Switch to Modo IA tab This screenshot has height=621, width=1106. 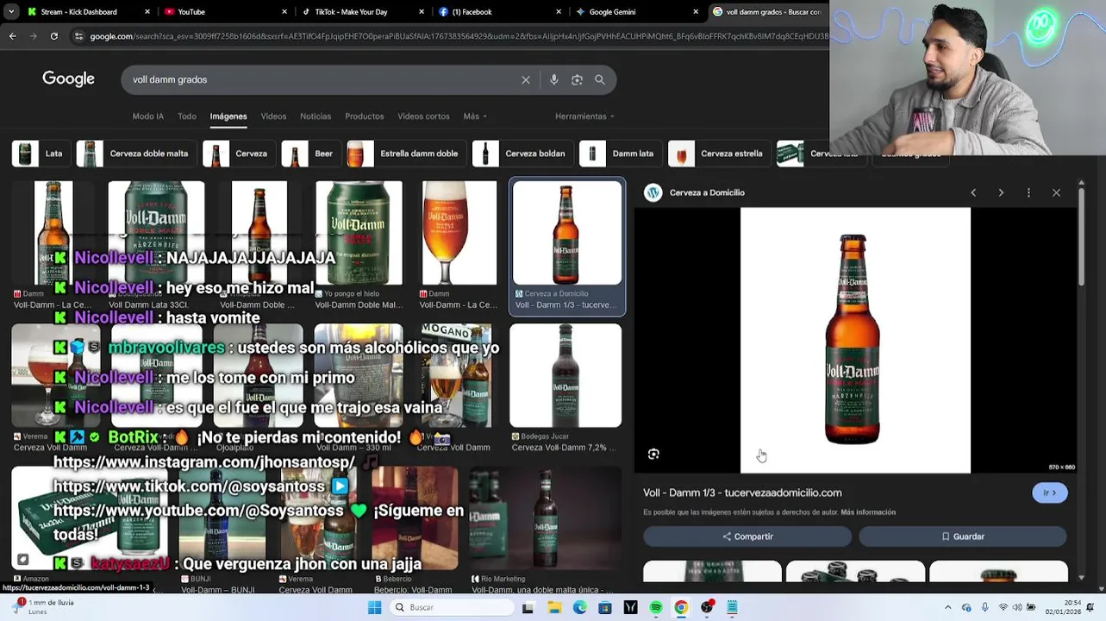147,116
